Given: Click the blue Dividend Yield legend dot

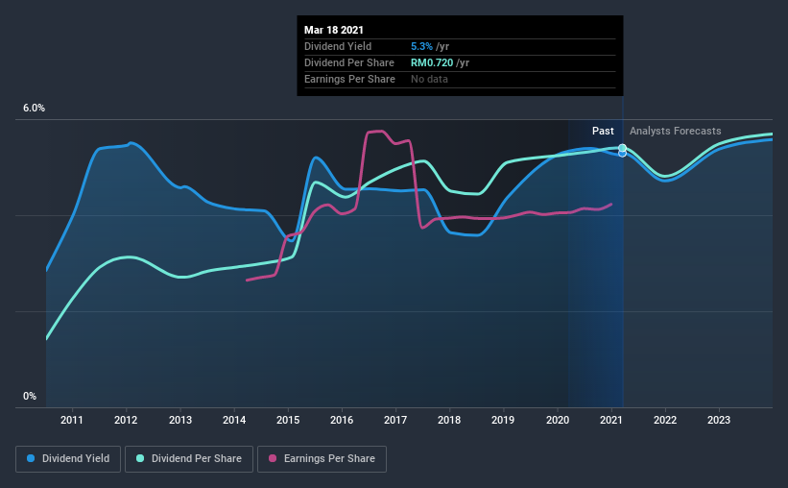Looking at the screenshot, I should (x=31, y=458).
